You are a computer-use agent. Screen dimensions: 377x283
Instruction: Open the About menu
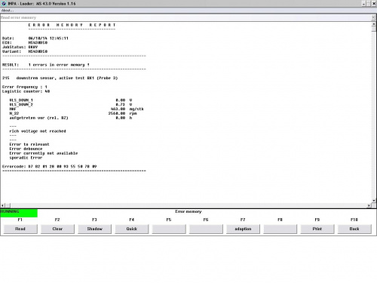tap(8, 11)
